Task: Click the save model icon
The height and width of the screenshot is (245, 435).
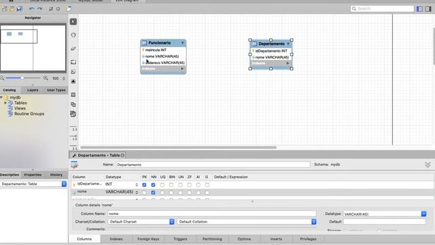Action: pyautogui.click(x=20, y=9)
